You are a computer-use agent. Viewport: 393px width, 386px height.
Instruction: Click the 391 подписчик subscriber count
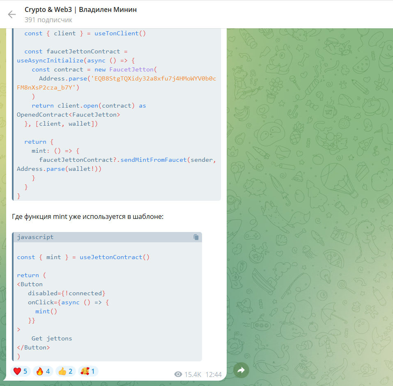[x=48, y=20]
